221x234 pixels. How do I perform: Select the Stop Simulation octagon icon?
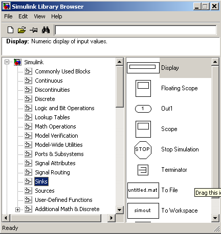click(x=143, y=150)
